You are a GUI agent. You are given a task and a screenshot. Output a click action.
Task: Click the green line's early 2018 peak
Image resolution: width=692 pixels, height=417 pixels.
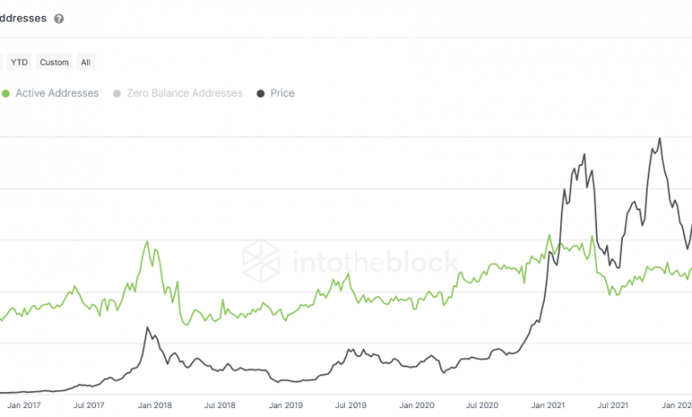(x=147, y=241)
